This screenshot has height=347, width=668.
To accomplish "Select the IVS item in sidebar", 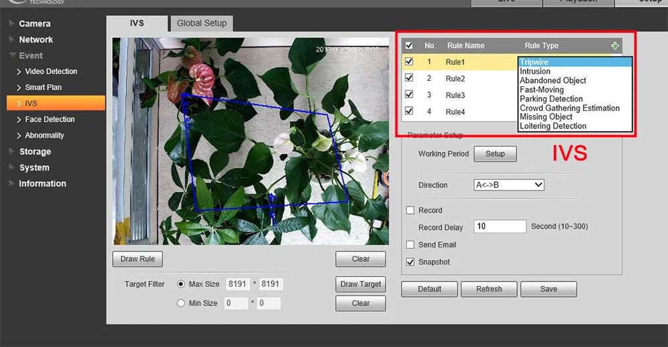I will [x=56, y=103].
